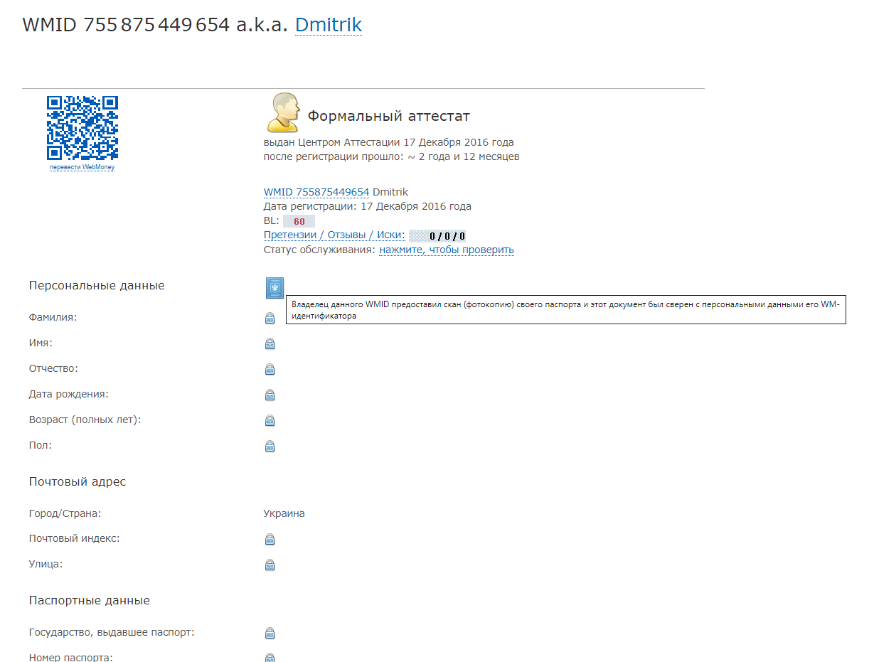Click the lock icon next to Отчество

(x=270, y=369)
